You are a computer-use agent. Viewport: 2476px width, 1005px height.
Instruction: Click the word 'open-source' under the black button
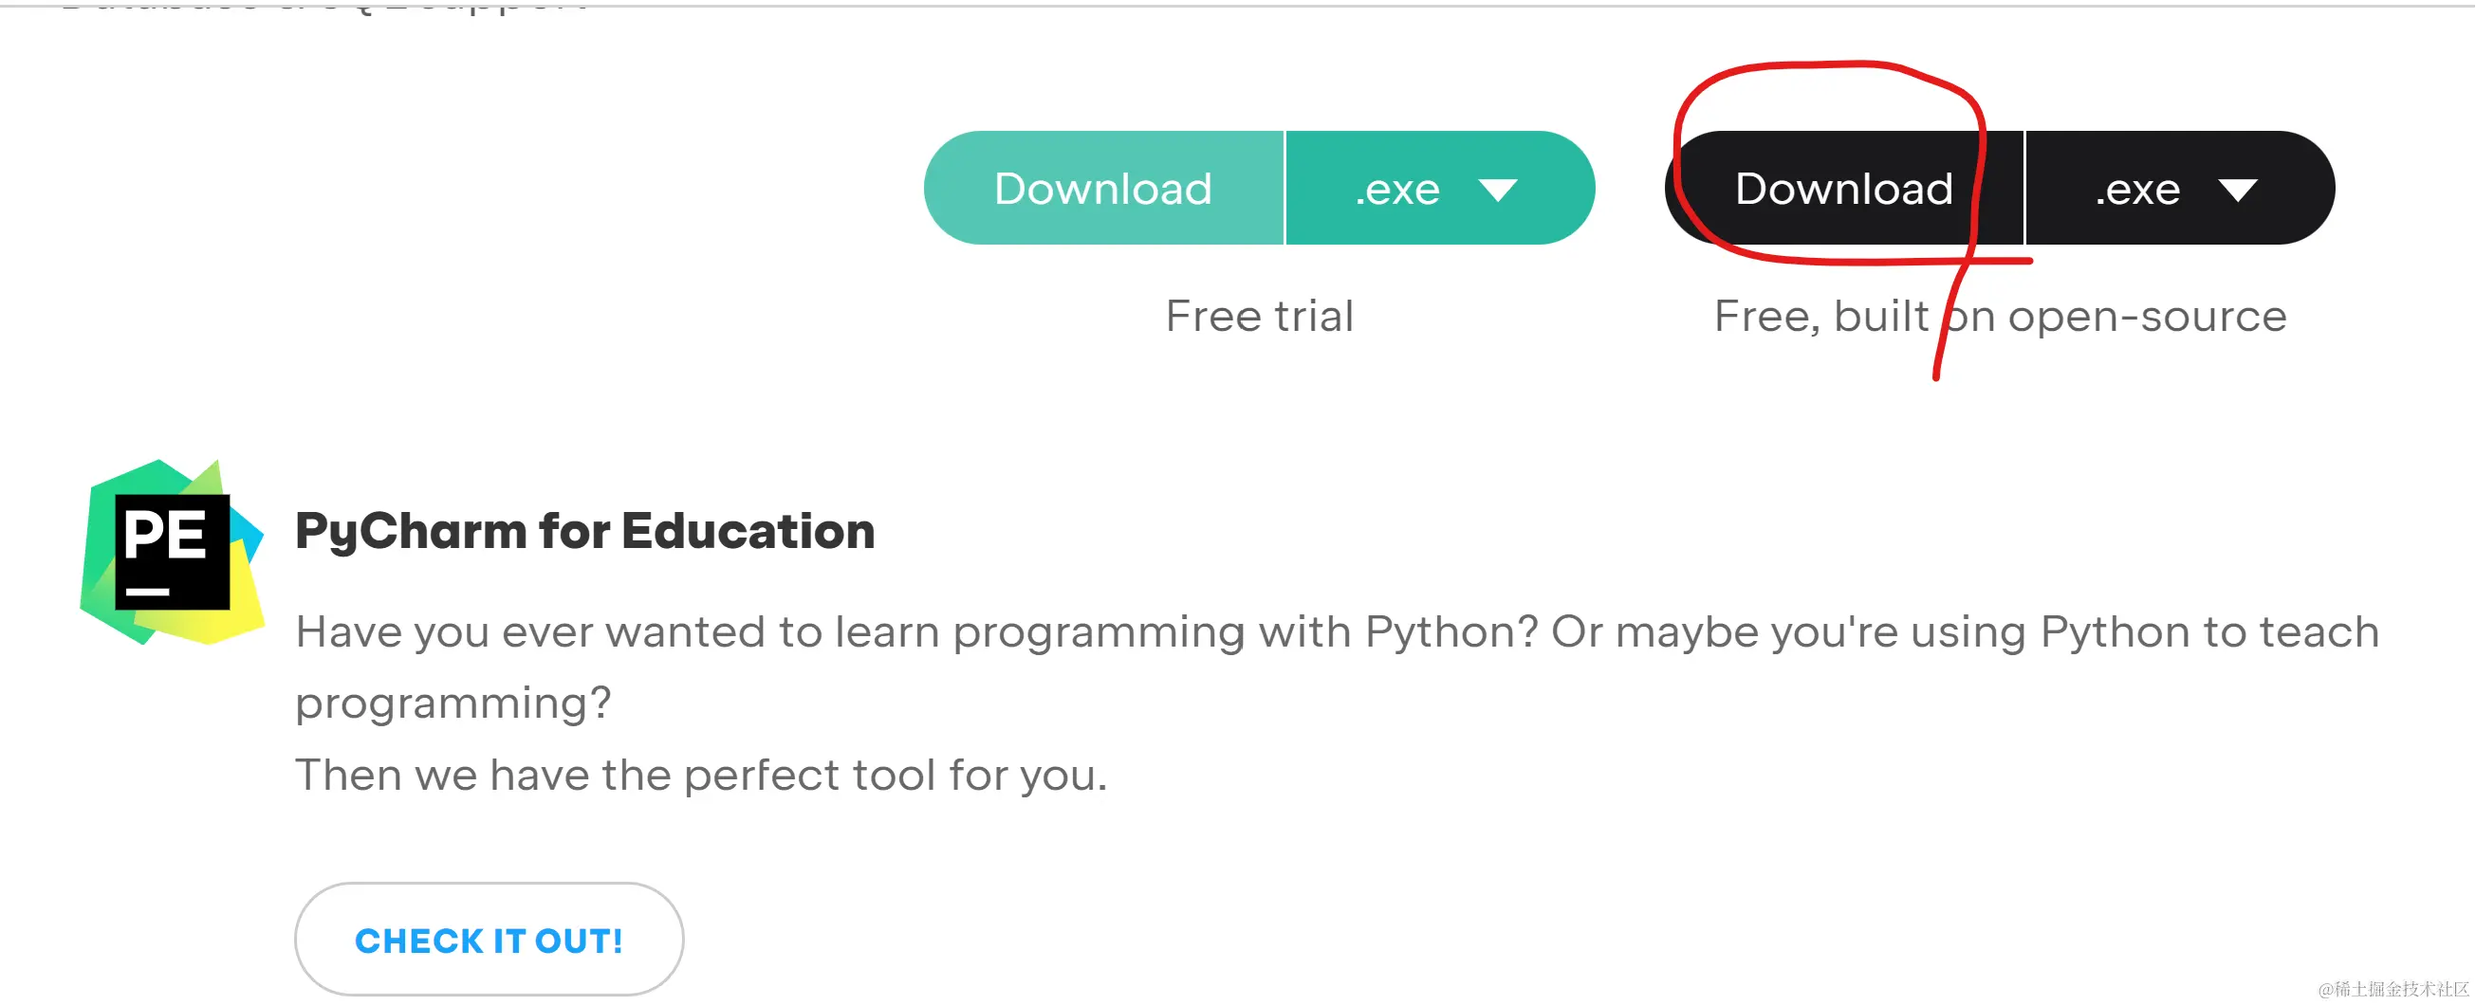coord(2146,316)
